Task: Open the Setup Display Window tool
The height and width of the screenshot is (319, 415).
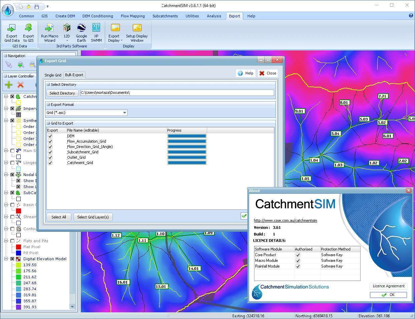Action: (x=137, y=32)
